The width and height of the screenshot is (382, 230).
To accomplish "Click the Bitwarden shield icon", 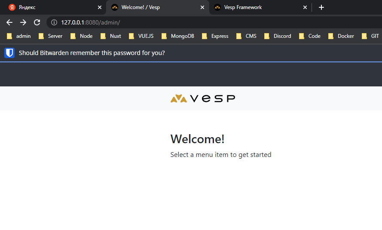I will click(9, 53).
